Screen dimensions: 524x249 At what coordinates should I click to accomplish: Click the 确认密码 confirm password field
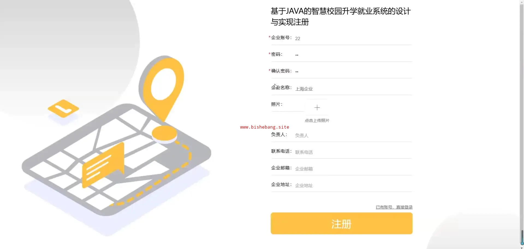coord(353,72)
